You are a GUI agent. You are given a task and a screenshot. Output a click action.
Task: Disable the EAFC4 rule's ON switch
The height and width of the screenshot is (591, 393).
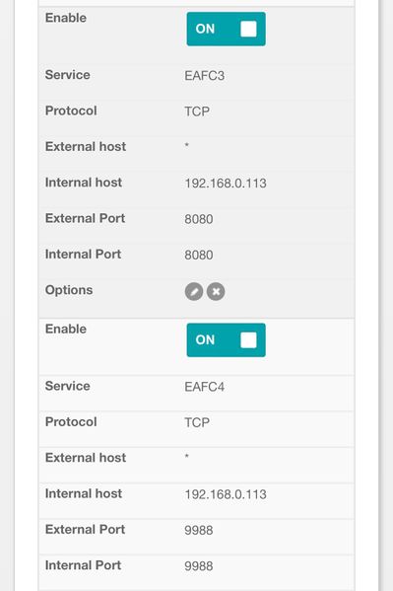(x=226, y=340)
